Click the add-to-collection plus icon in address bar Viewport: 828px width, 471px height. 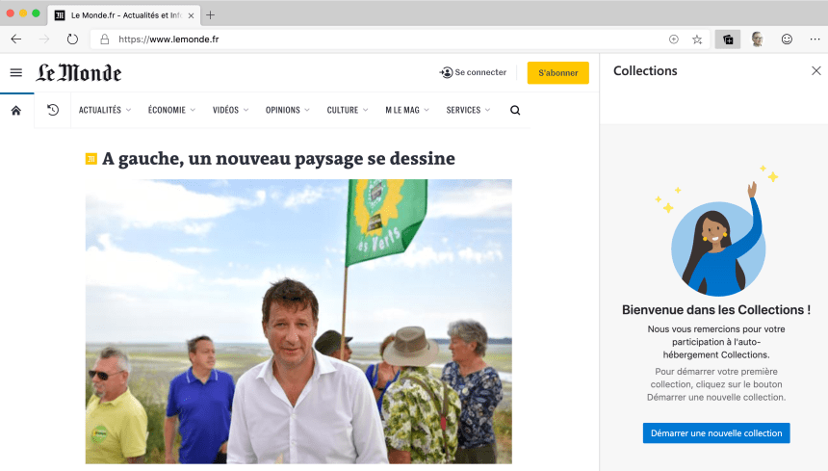point(673,39)
